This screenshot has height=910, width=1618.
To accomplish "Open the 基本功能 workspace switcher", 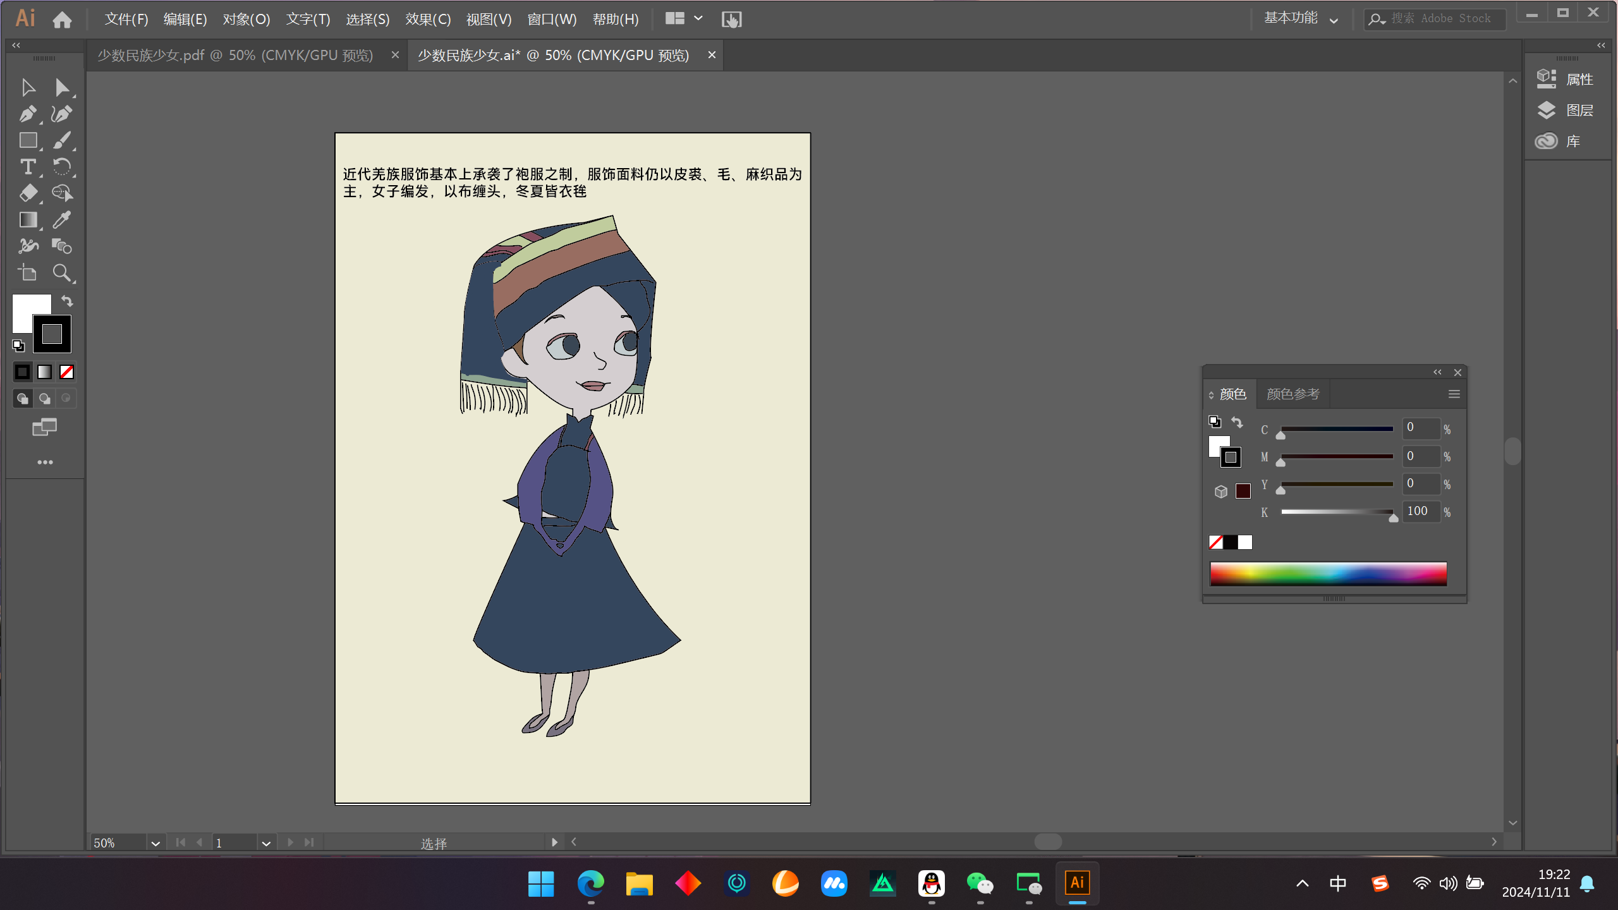I will [1301, 19].
